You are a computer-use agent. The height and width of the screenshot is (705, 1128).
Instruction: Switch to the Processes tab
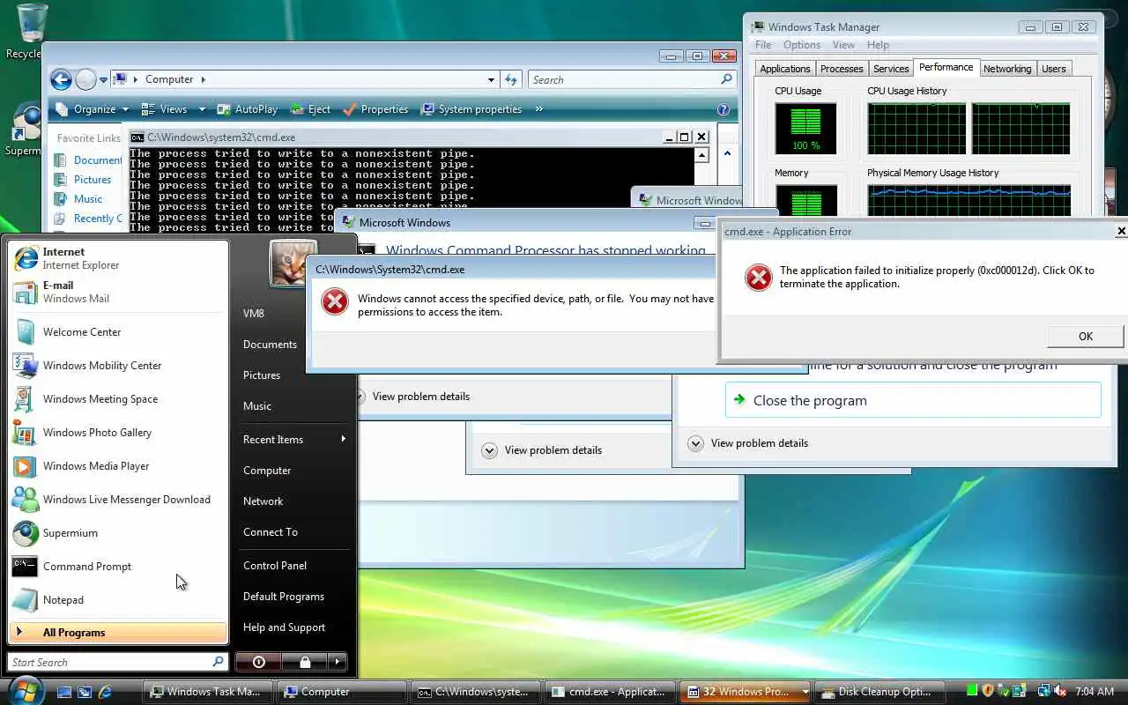click(842, 69)
